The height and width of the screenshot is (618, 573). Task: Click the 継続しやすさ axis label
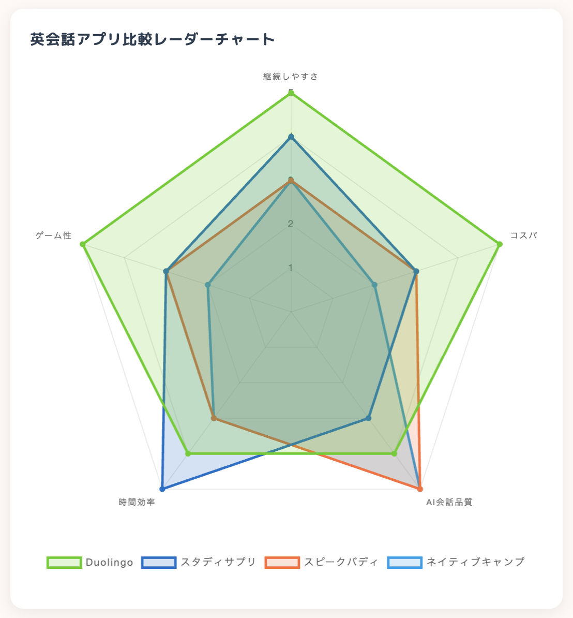tap(291, 77)
